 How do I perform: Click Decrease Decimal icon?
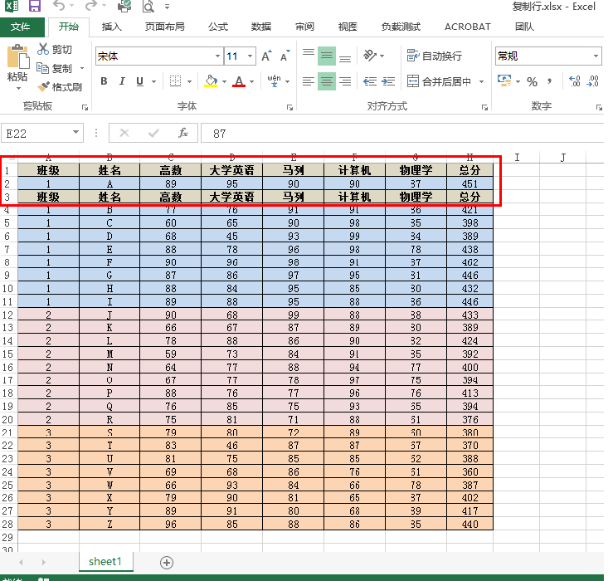(x=592, y=81)
